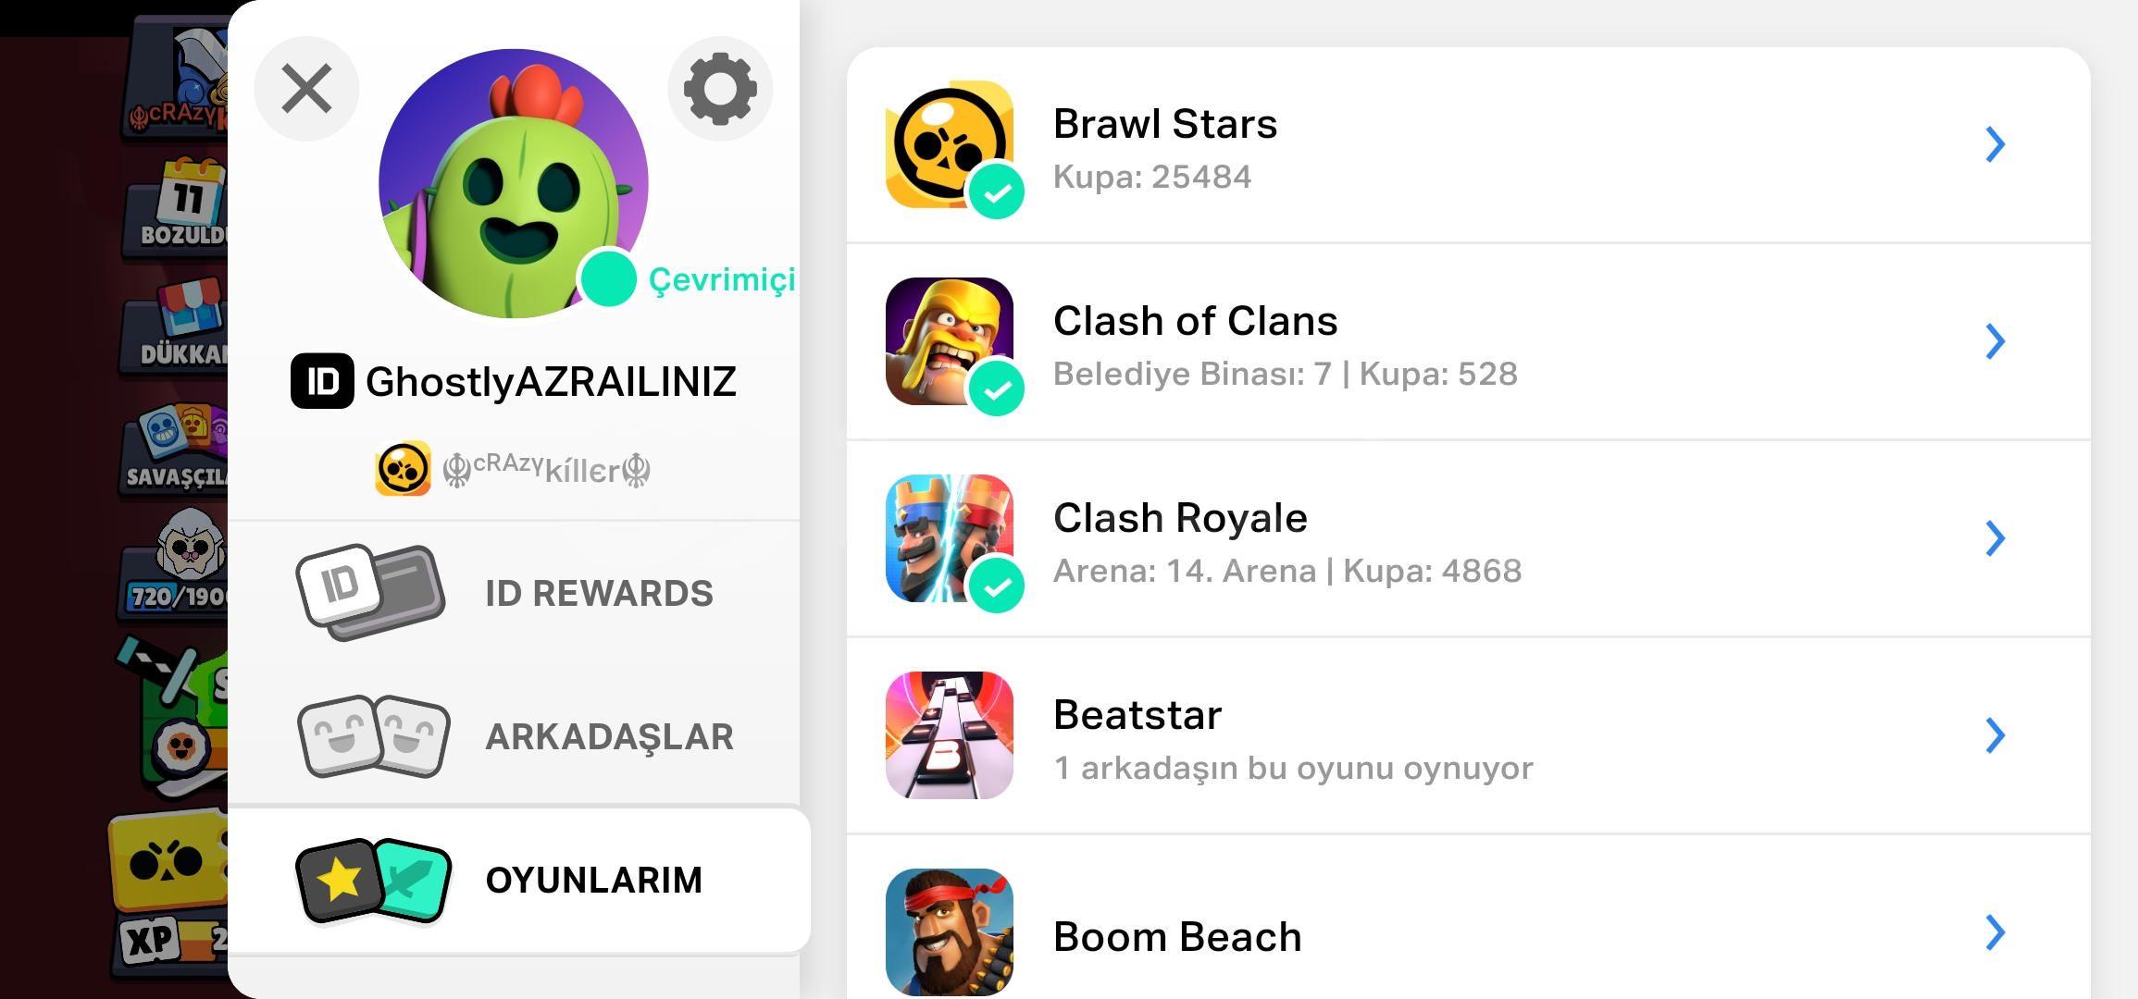Tap the green Çevrimiçi online status dot

pos(608,279)
